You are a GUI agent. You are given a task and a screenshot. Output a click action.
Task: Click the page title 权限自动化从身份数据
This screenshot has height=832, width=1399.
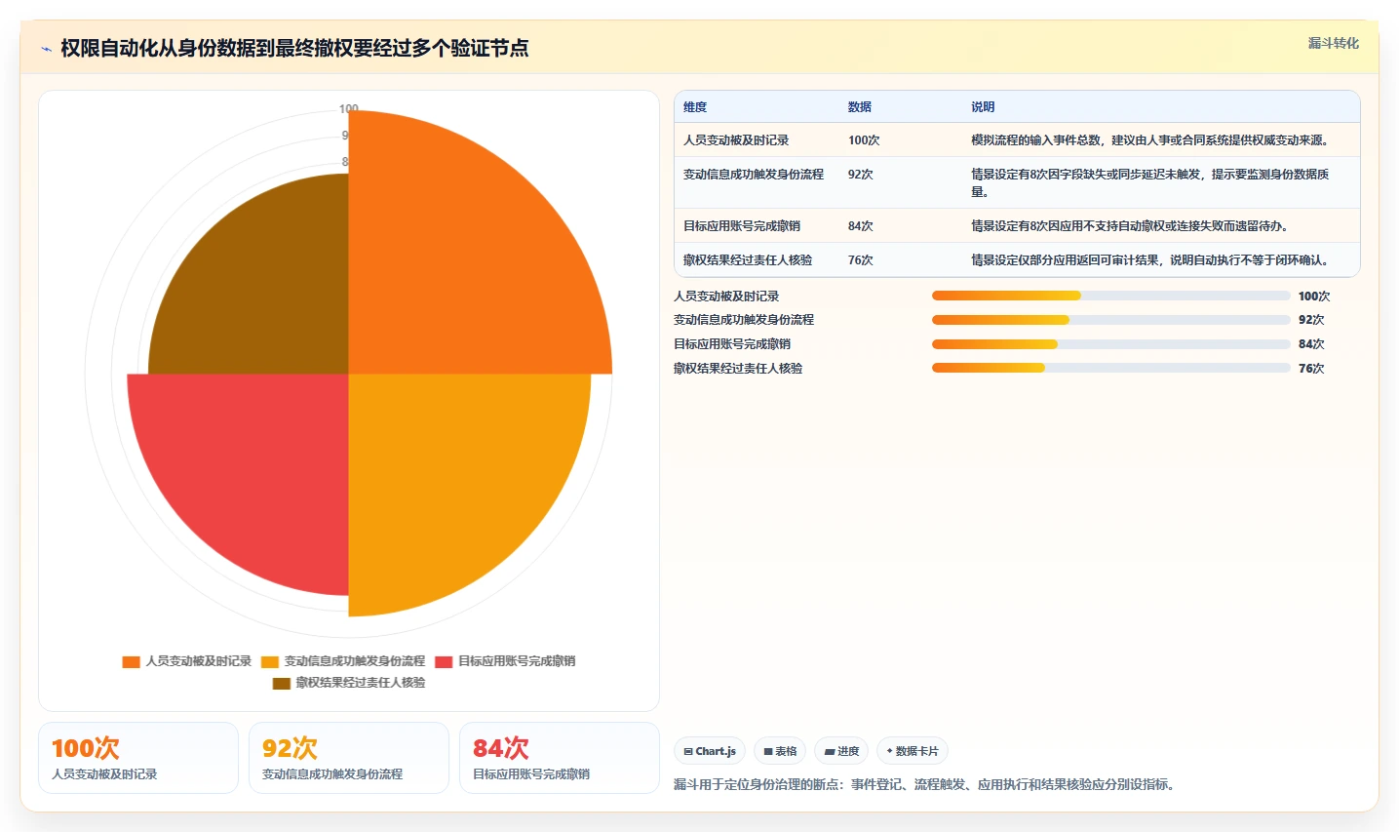pos(294,49)
